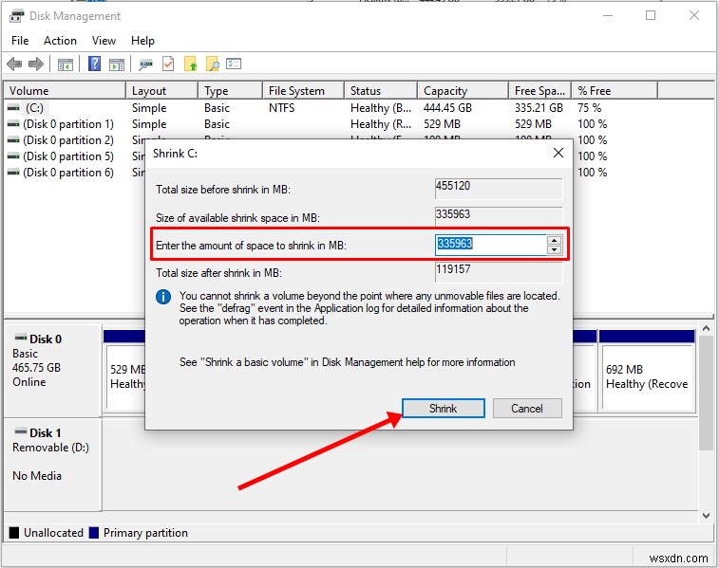
Task: Click Disk 0 partition 6 drive icon
Action: [x=13, y=173]
